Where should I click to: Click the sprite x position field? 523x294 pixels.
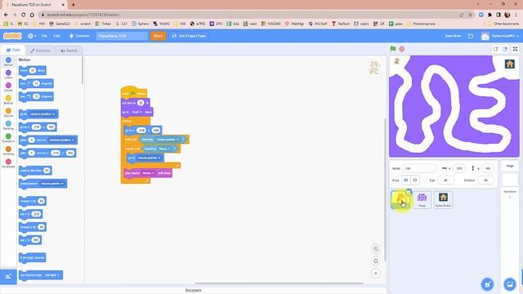tap(459, 168)
